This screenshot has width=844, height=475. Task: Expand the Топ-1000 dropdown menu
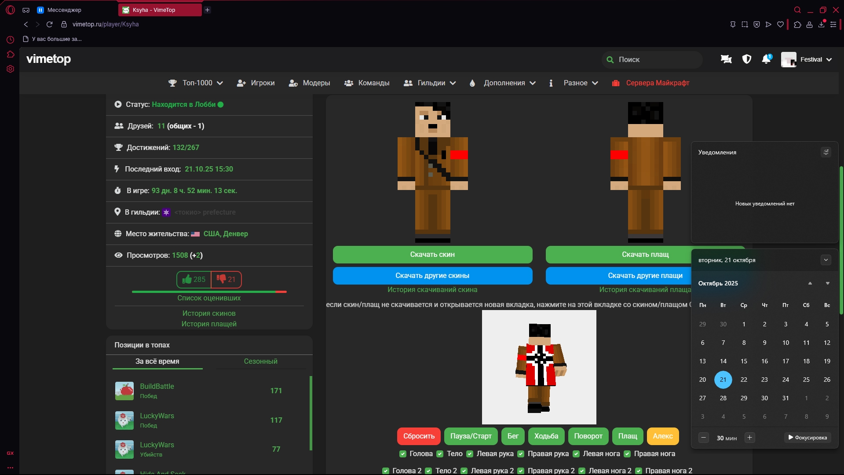tap(196, 83)
